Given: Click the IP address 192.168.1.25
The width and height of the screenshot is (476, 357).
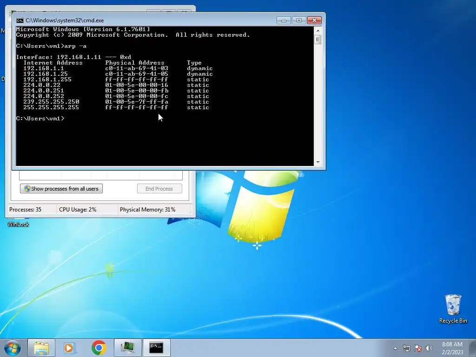Looking at the screenshot, I should [x=46, y=74].
